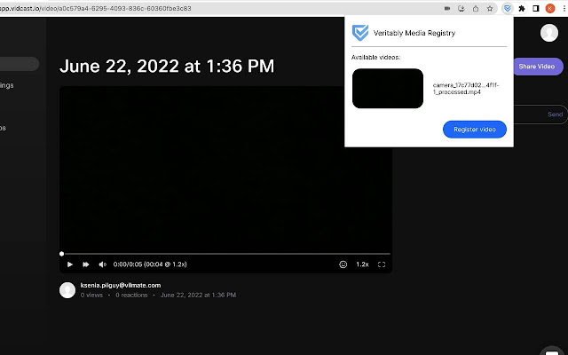
Task: Click the Veritably Media Registry logo
Action: tap(360, 33)
